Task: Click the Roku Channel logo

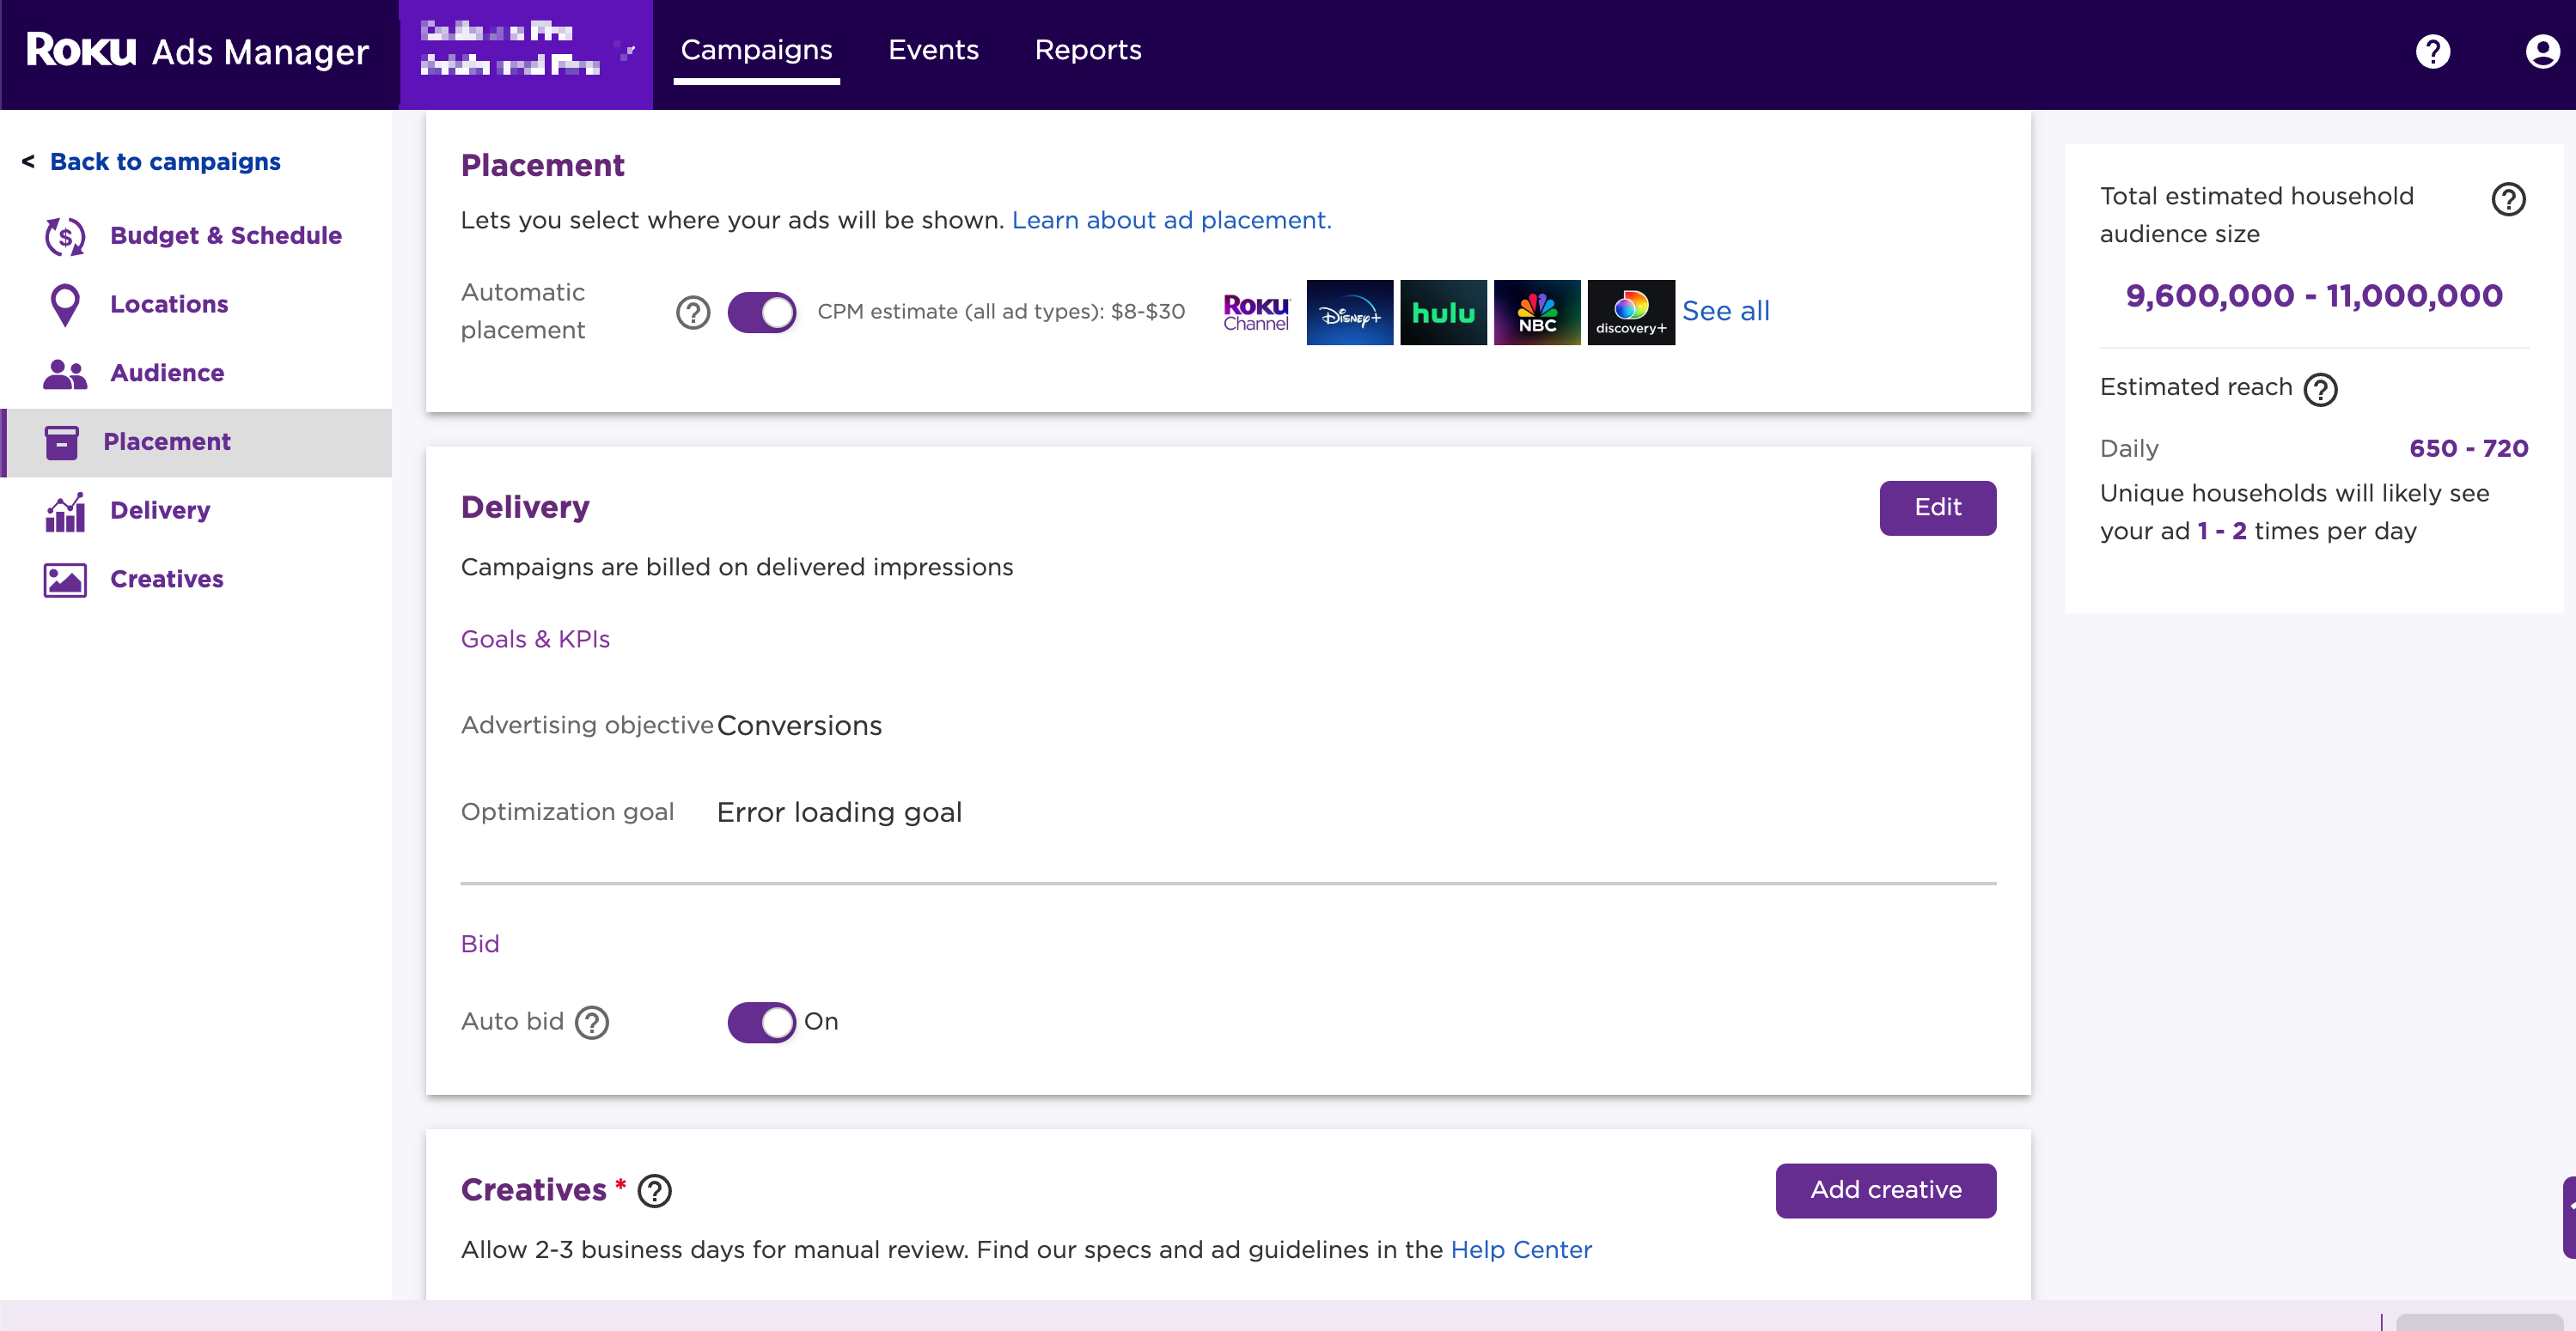Action: pyautogui.click(x=1256, y=313)
